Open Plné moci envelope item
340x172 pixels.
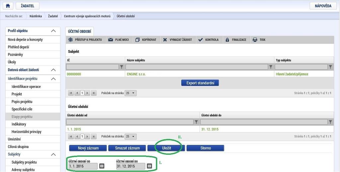click(x=111, y=40)
